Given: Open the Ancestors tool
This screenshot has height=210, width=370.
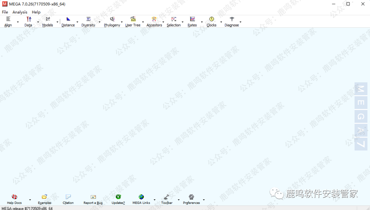Looking at the screenshot, I should [154, 21].
